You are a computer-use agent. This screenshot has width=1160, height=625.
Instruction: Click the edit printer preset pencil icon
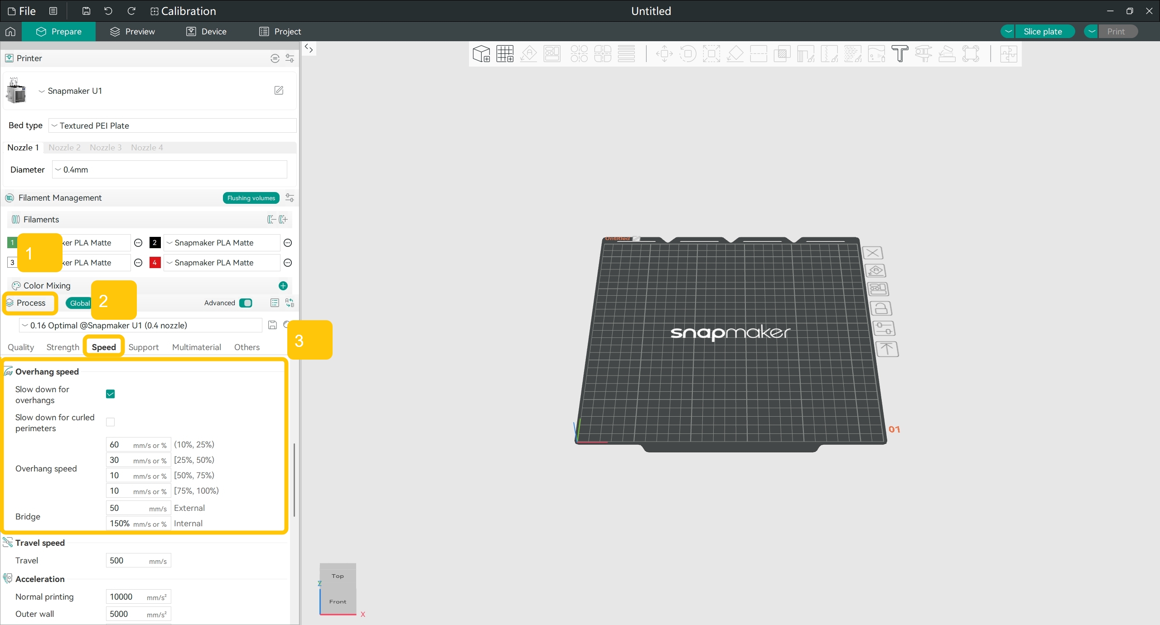[x=279, y=91]
